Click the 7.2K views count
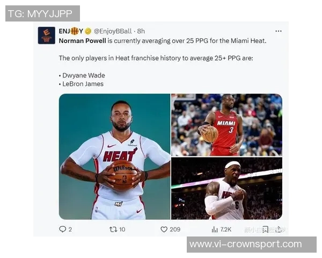322x258 pixels. [226, 230]
